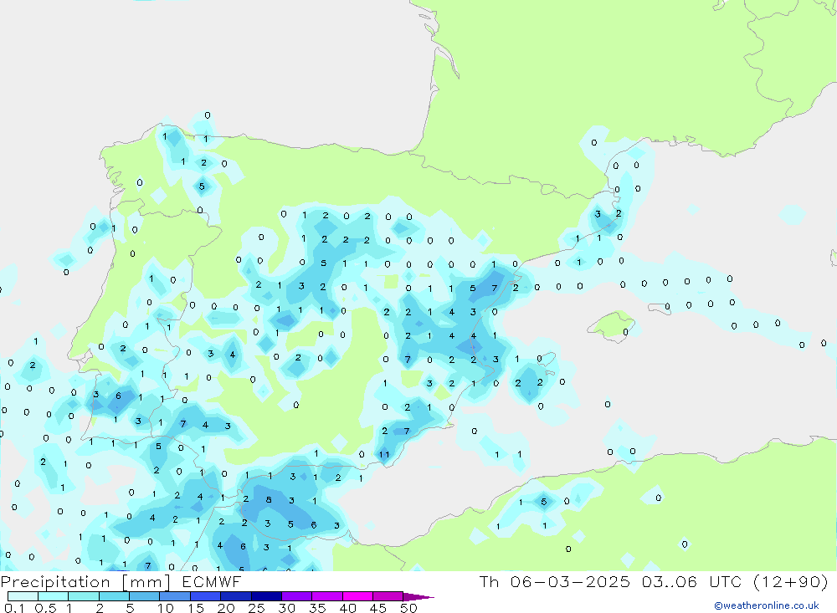Click the legend label '50'

coord(408,608)
